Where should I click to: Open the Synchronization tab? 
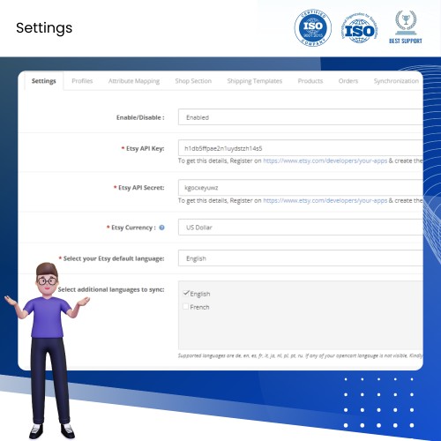pyautogui.click(x=396, y=81)
